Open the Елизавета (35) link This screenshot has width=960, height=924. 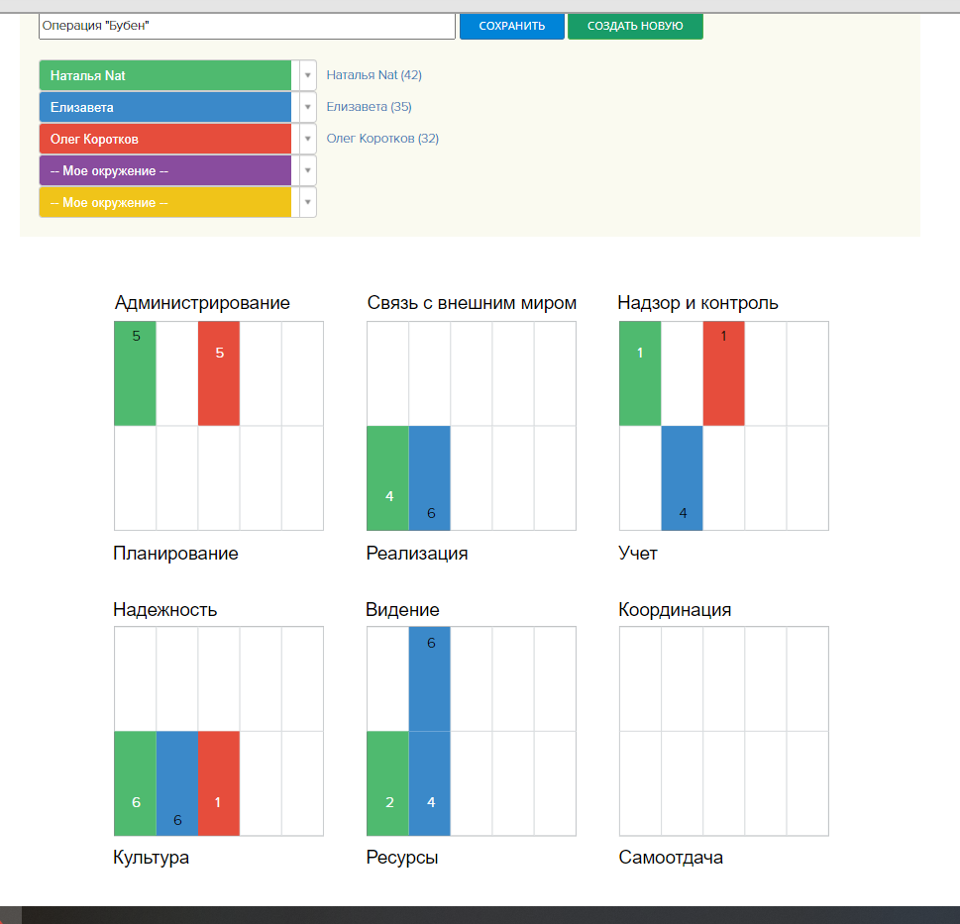point(369,107)
